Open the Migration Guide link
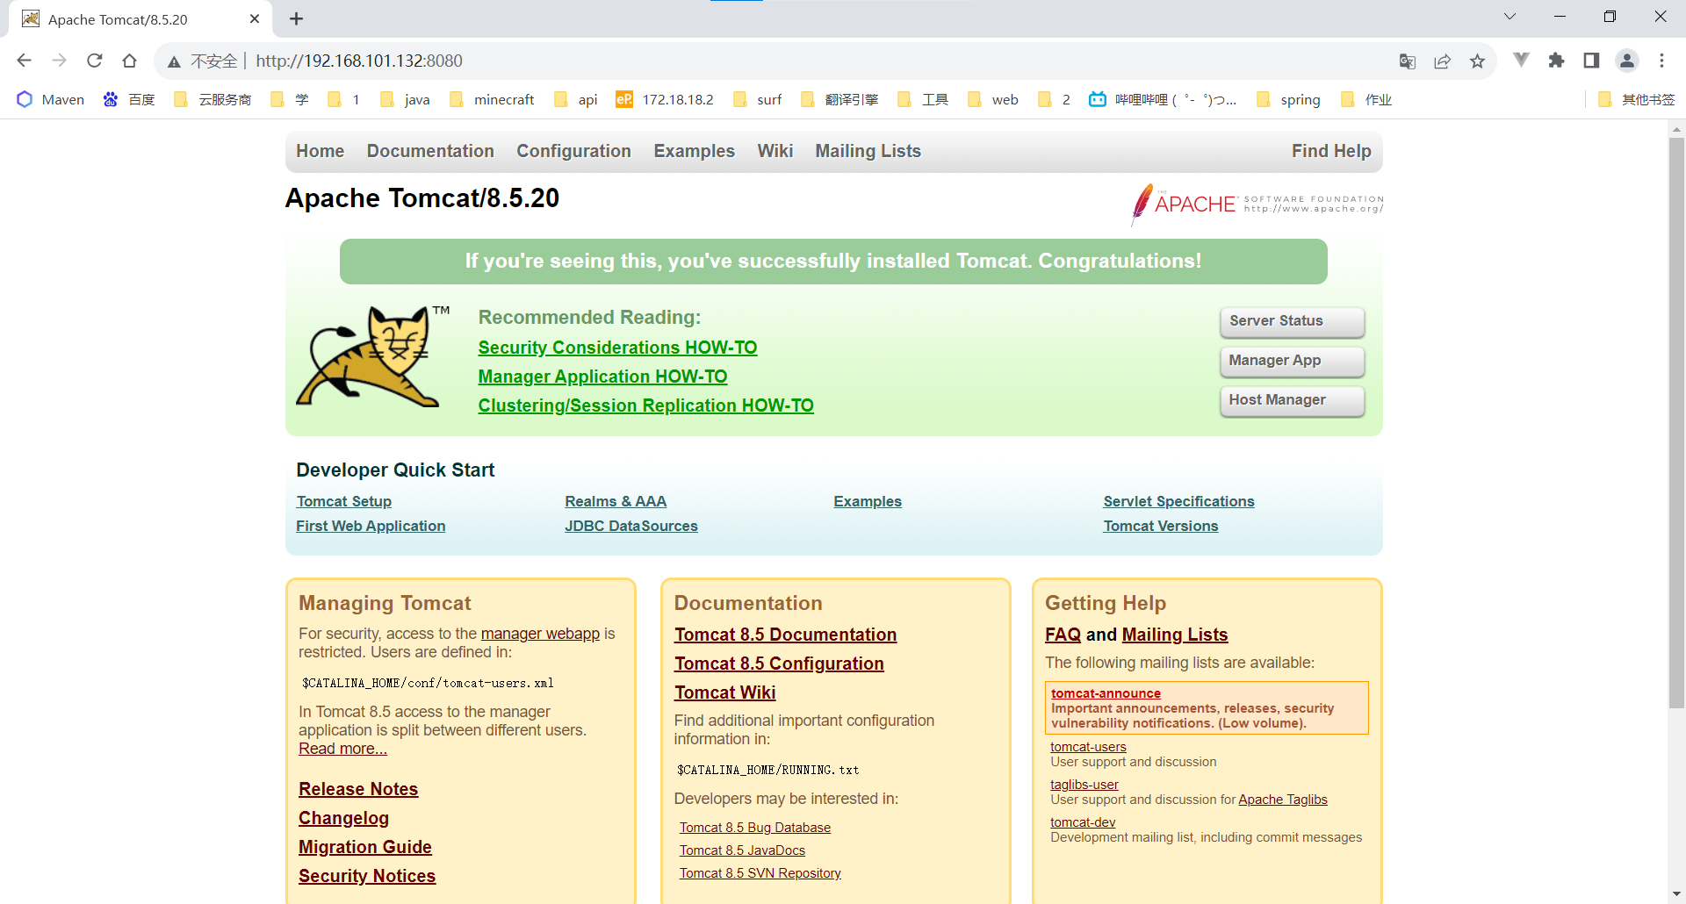The height and width of the screenshot is (904, 1686). [365, 847]
